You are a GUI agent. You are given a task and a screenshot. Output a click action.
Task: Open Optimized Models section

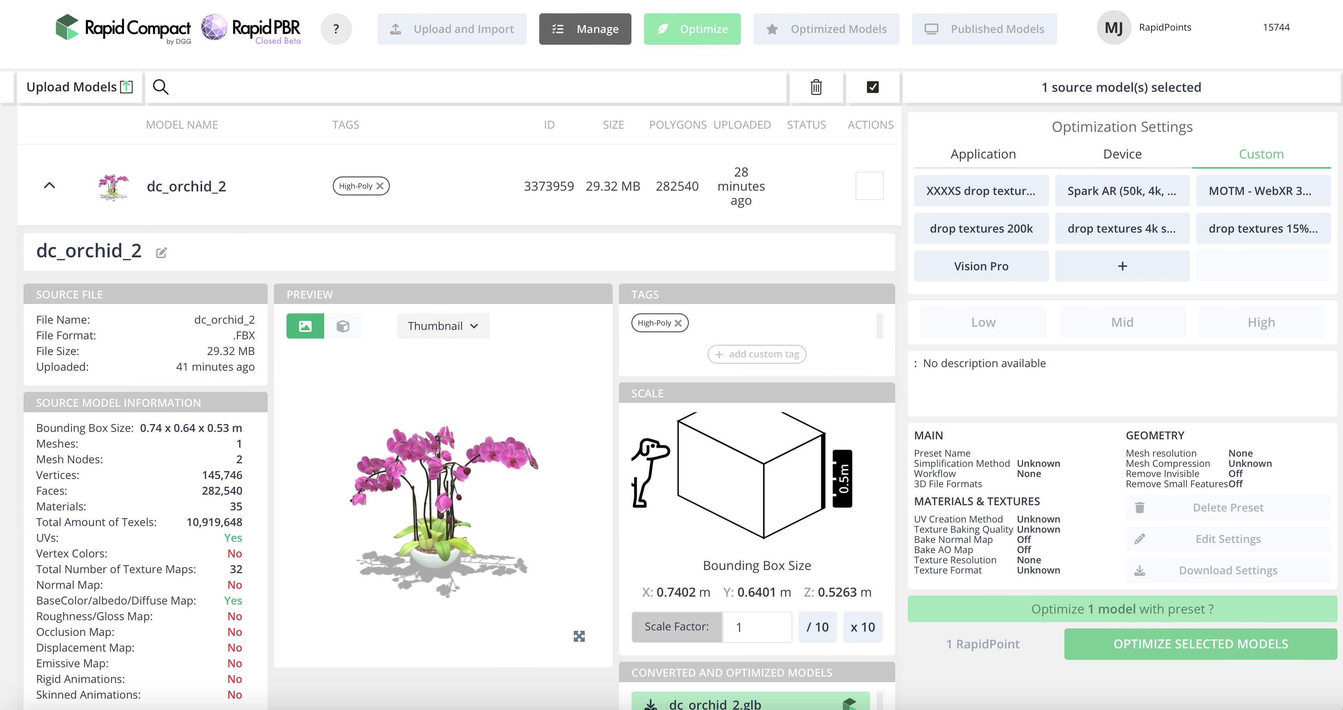coord(826,29)
